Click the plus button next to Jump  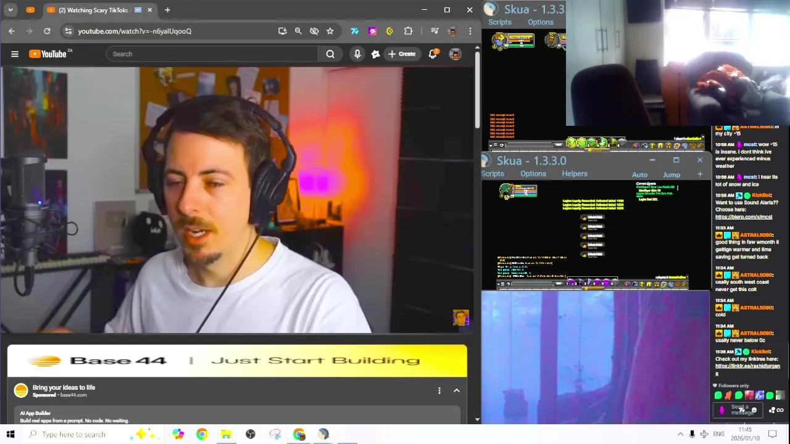pyautogui.click(x=700, y=175)
